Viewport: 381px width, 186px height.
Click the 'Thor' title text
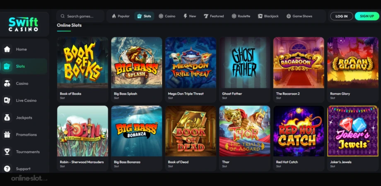[226, 162]
